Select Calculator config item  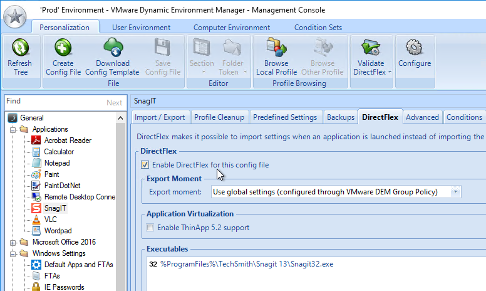59,152
